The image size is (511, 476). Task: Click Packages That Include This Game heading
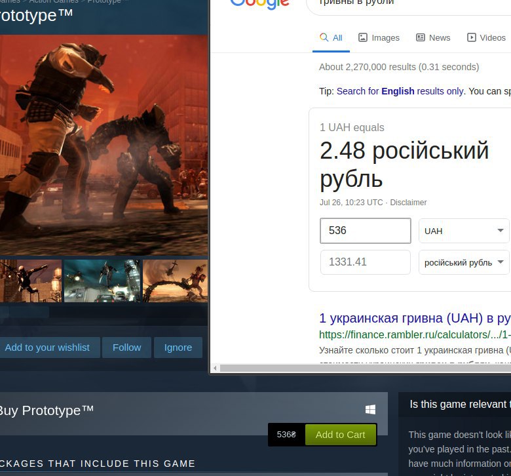click(97, 464)
